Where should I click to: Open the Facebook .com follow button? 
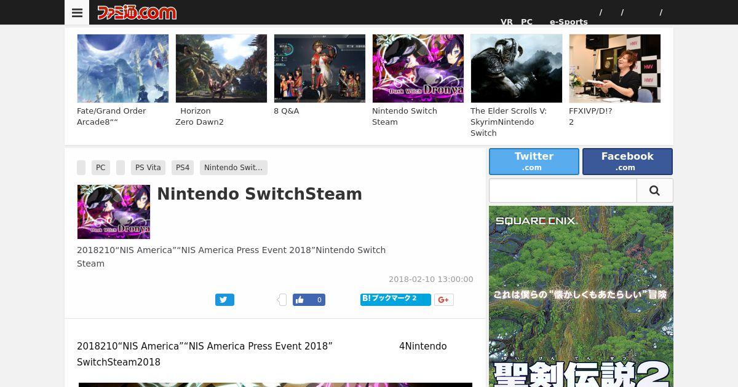pos(627,162)
